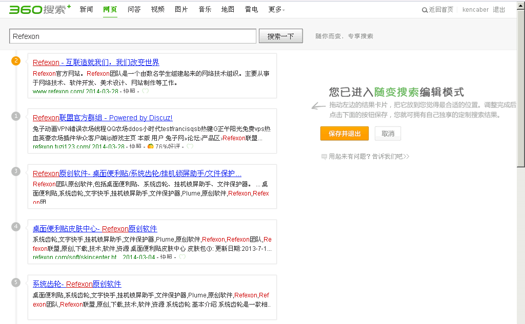Click the 76%好评 rating icon
This screenshot has width=525, height=324.
pos(151,146)
